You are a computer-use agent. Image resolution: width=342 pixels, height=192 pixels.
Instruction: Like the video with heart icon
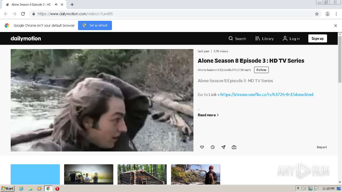click(x=202, y=147)
